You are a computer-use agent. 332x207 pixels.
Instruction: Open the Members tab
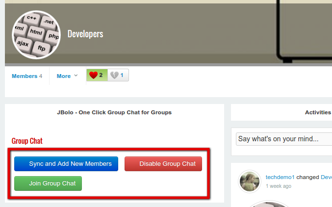pyautogui.click(x=27, y=76)
